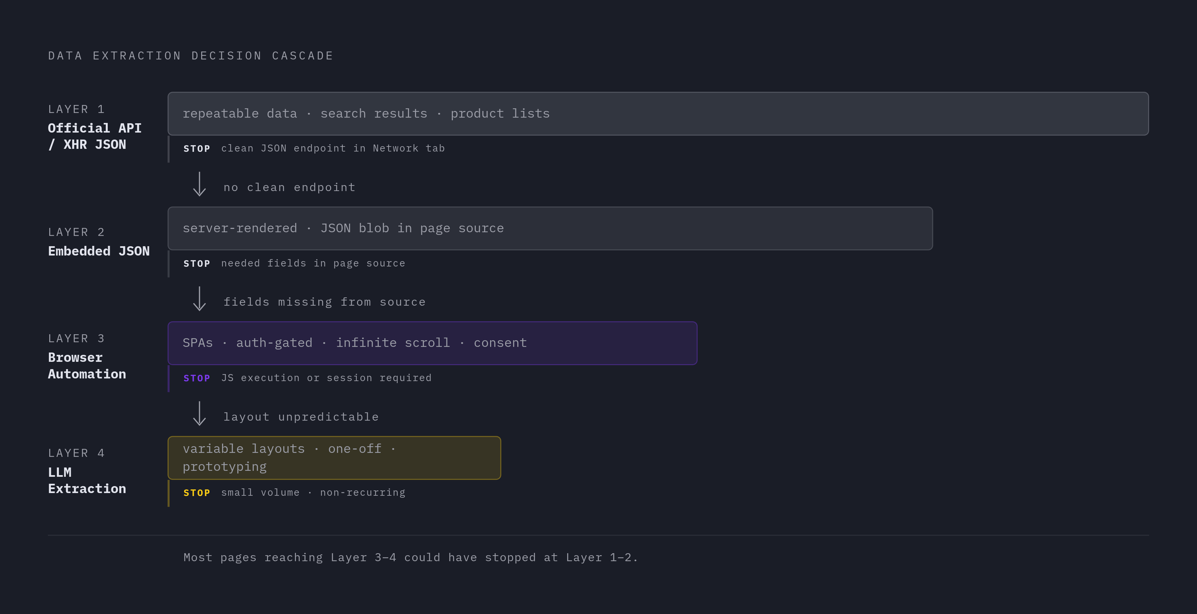Click the down arrow beside 'fields missing from source'
Viewport: 1197px width, 614px height.
click(199, 299)
